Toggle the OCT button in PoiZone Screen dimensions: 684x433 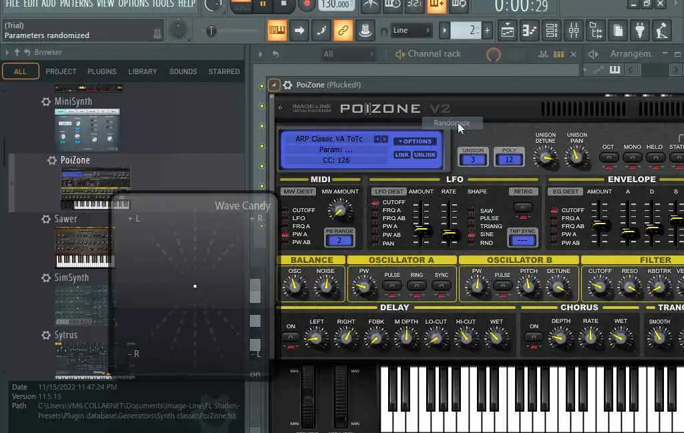609,157
